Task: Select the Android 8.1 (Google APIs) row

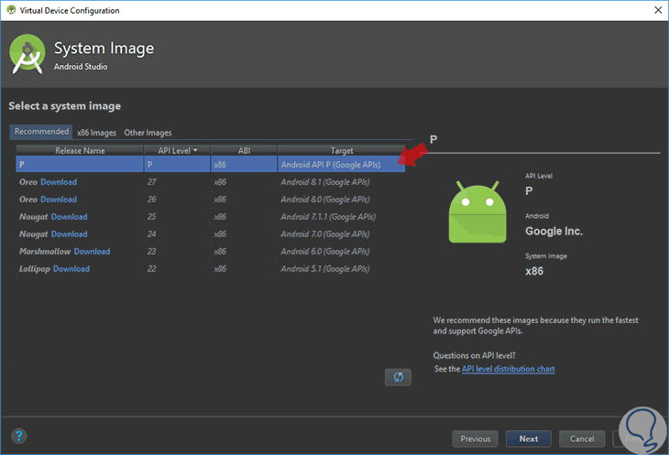Action: click(211, 182)
